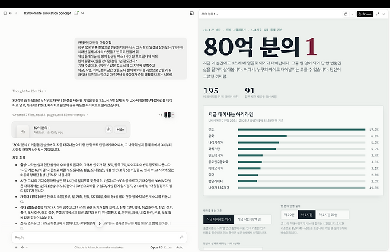Expand the chevron beside the tools icon
Screen dimensions: 390x252
click(x=27, y=247)
